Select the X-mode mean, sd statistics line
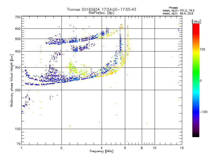Viewport: 214px width, 161px height. click(178, 13)
